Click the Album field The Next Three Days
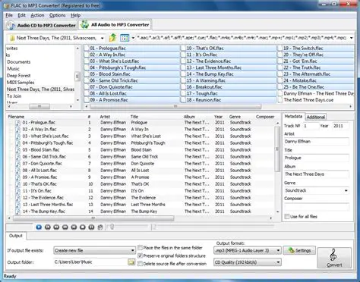 [x=317, y=174]
